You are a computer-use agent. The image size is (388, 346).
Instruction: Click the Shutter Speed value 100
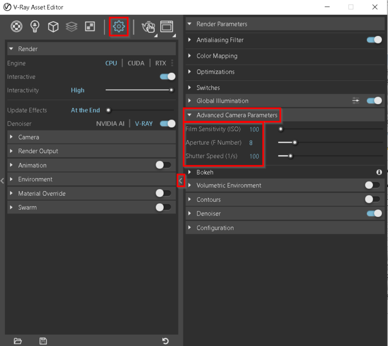(254, 156)
